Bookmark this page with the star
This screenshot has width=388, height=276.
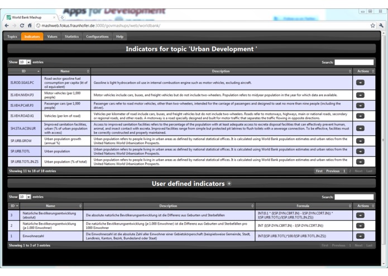point(372,26)
